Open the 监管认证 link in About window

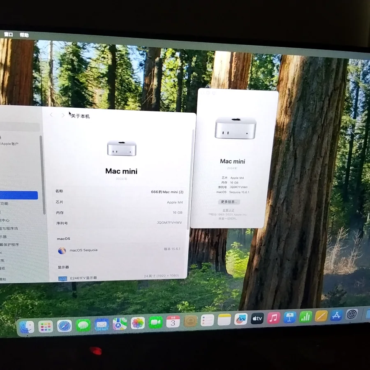coord(228,210)
